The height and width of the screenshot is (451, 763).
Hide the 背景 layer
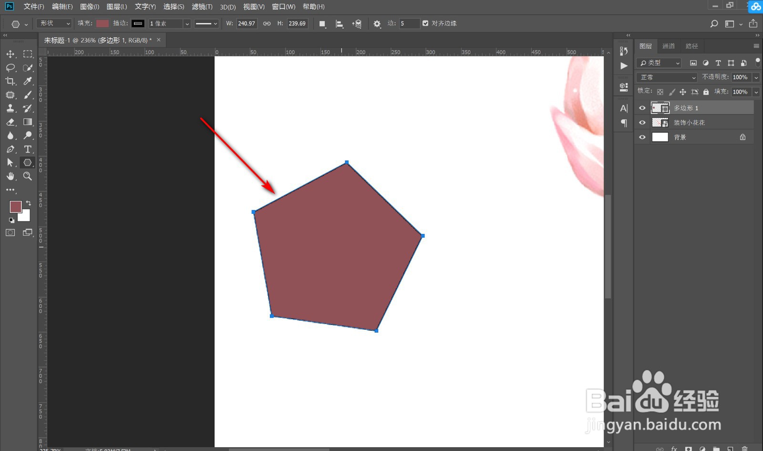[642, 137]
